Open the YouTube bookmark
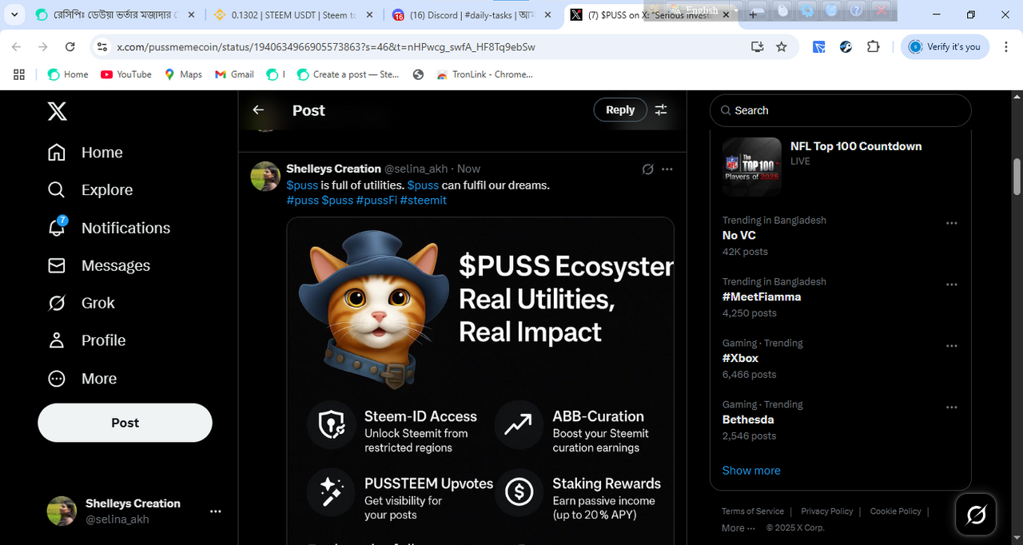 coord(126,74)
